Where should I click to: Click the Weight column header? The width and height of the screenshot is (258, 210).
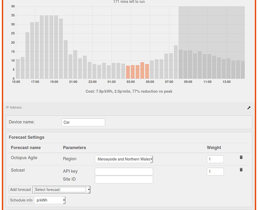[214, 147]
